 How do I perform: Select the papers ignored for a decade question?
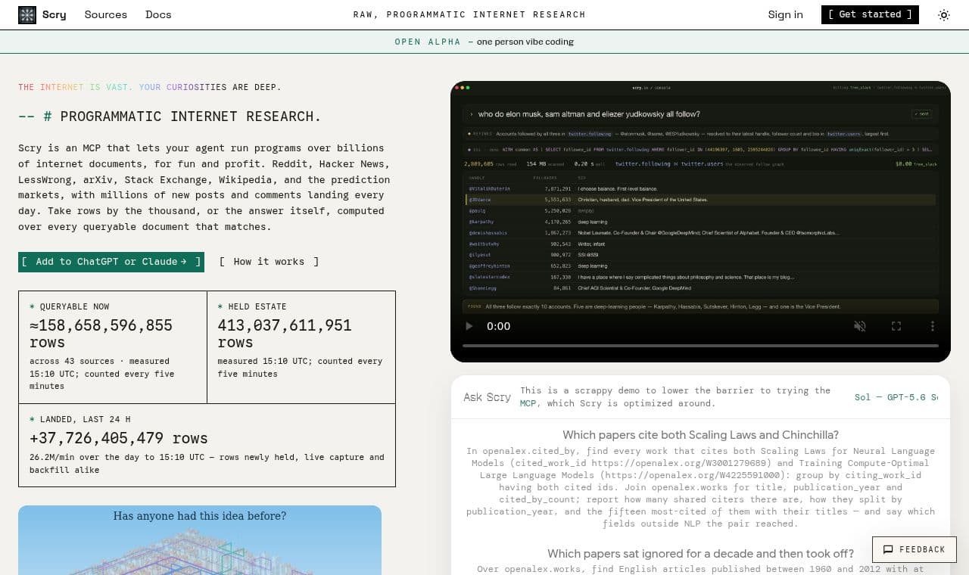700,554
